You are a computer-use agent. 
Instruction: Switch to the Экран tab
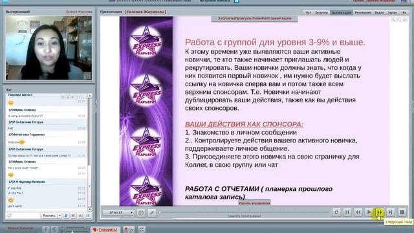click(392, 12)
